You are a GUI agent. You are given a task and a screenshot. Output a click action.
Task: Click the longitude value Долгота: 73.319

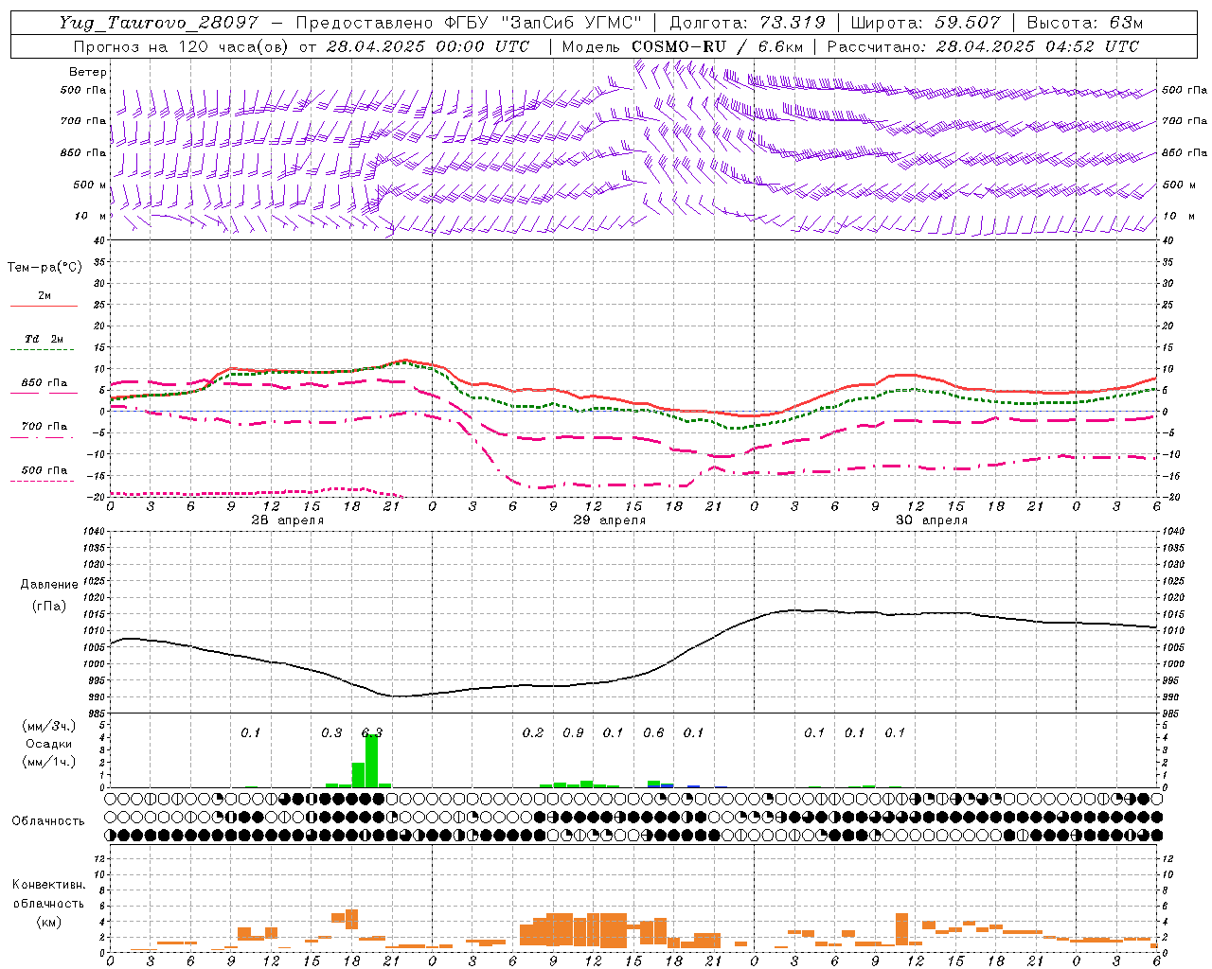747,23
